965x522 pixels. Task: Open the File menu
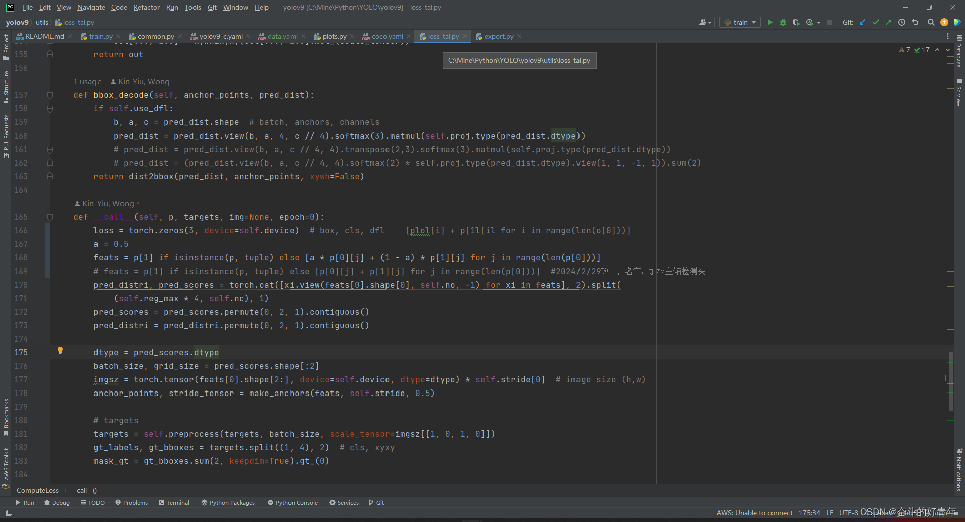click(x=28, y=7)
